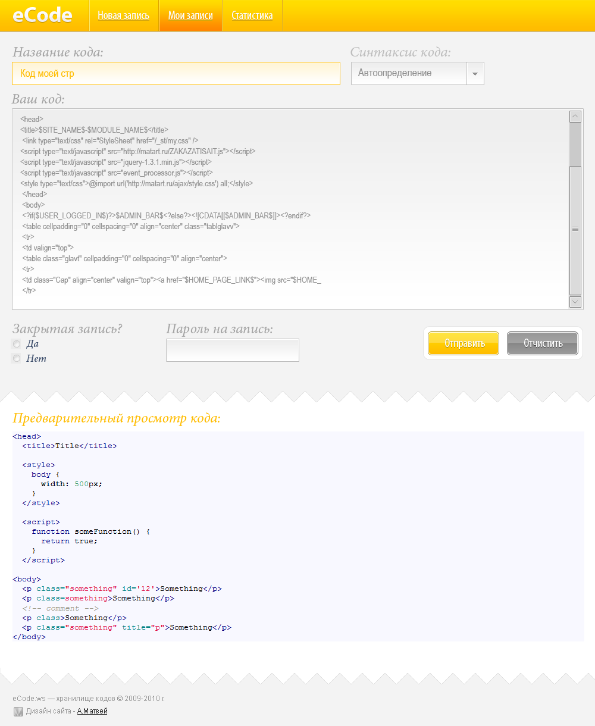Click the syntax dropdown arrow button
Image resolution: width=595 pixels, height=726 pixels.
[475, 74]
